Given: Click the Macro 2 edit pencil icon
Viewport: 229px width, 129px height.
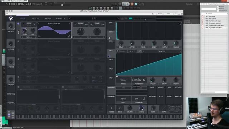Looking at the screenshot, I should (14, 47).
